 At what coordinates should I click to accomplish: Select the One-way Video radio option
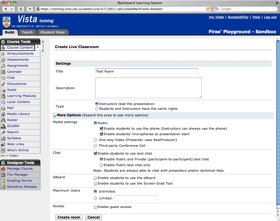pyautogui.click(x=95, y=140)
